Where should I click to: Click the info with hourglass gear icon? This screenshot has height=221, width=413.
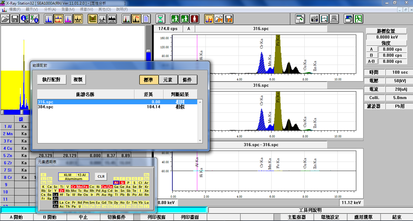25,19
